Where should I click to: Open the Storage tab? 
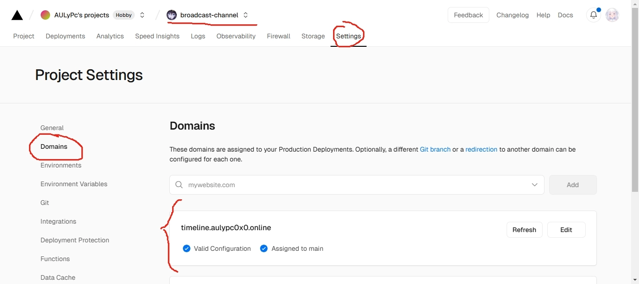(313, 36)
